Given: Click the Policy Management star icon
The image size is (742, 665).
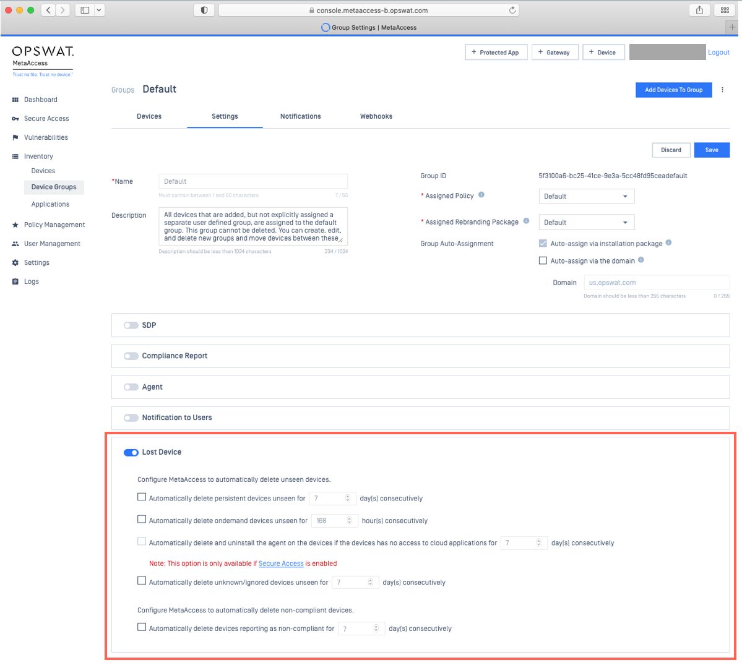Looking at the screenshot, I should (15, 225).
